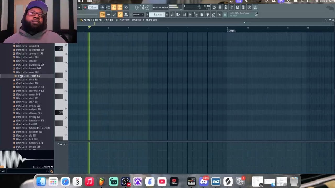This screenshot has width=335, height=188.
Task: Toggle the metronome
Action: coord(102,8)
